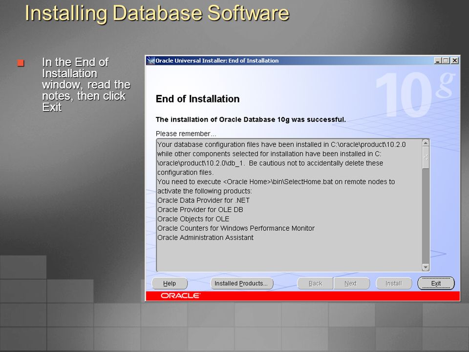This screenshot has width=469, height=352.
Task: Click 'Oracle Objects for OLE' line
Action: [x=193, y=219]
